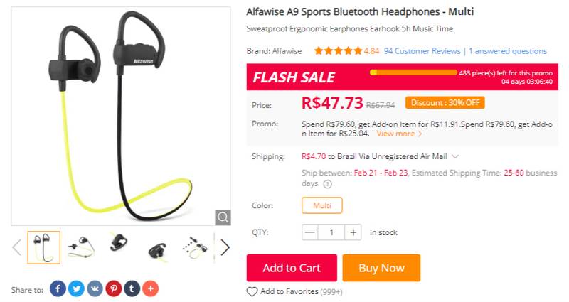Zoom product image with magnifier icon
569x302 pixels.
tap(223, 217)
